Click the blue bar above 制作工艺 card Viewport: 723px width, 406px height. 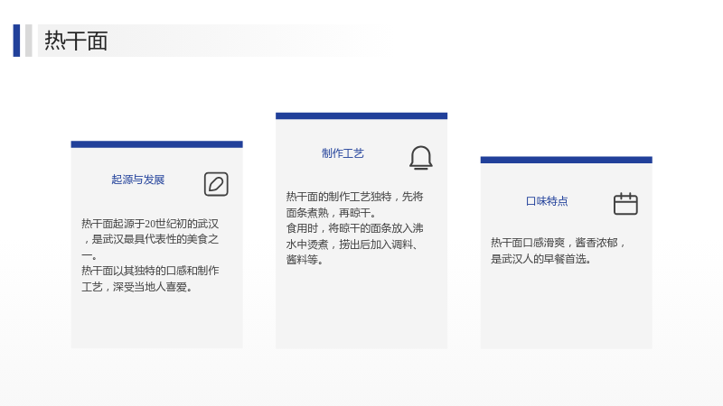point(361,116)
